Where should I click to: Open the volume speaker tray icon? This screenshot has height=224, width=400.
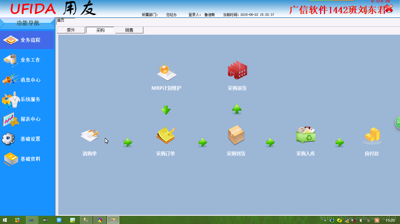pos(361,220)
